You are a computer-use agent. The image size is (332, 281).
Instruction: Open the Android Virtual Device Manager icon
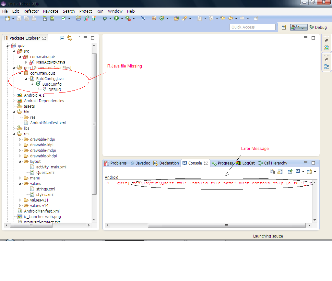tap(52, 18)
